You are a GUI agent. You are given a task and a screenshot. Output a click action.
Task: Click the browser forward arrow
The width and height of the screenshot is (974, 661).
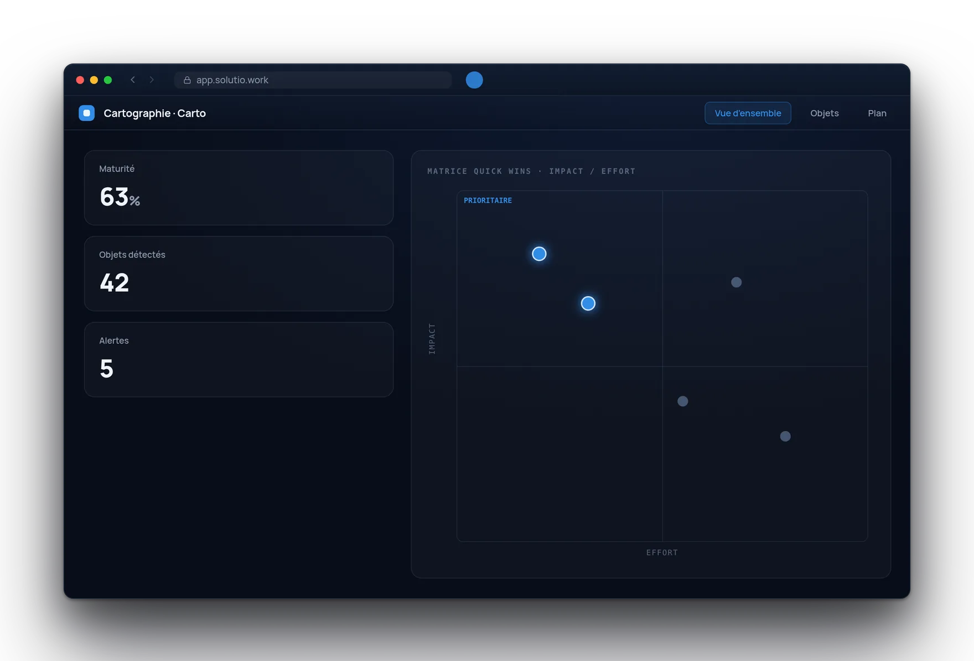click(x=152, y=80)
